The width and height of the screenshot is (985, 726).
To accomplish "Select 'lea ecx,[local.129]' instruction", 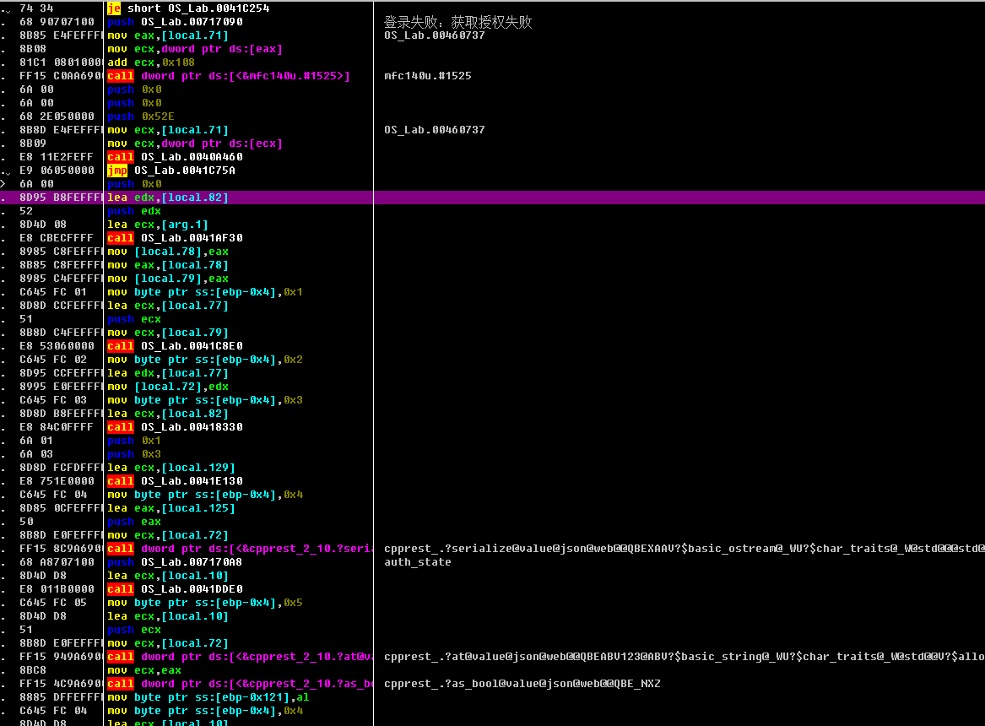I will (x=171, y=468).
